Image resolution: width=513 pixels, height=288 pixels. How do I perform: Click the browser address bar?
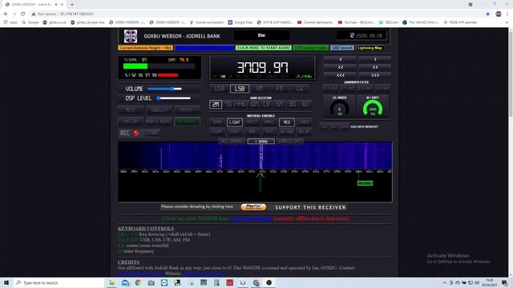(x=258, y=14)
